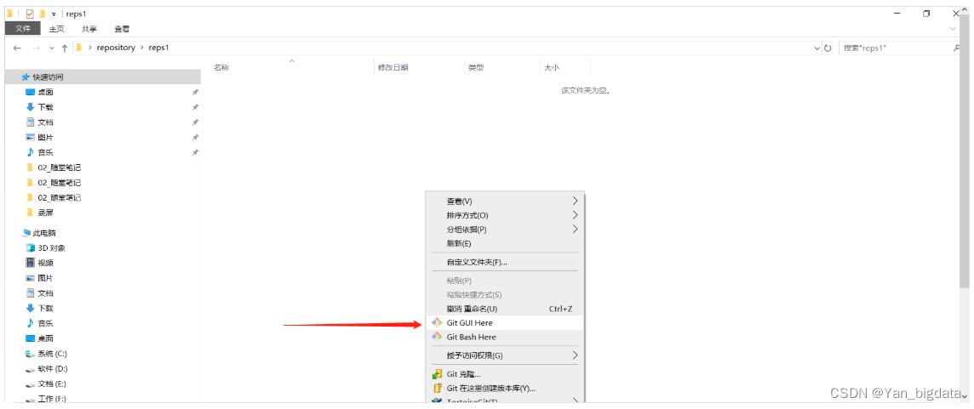This screenshot has width=974, height=409.
Task: Switch to the 共享 ribbon tab
Action: coord(89,29)
